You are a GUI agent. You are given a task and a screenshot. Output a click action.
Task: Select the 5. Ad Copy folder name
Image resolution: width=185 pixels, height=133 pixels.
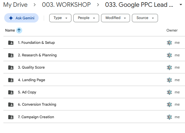(27, 92)
